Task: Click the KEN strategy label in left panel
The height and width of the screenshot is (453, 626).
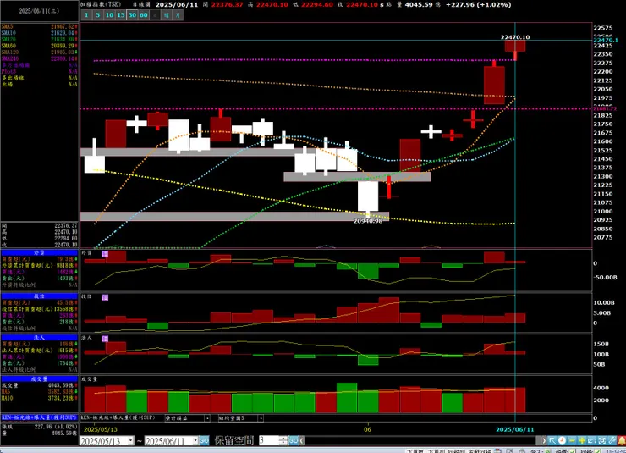Action: coord(39,417)
